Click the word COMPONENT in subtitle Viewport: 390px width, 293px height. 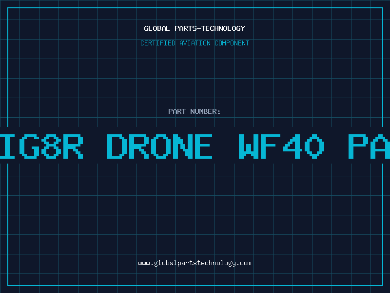coord(232,43)
